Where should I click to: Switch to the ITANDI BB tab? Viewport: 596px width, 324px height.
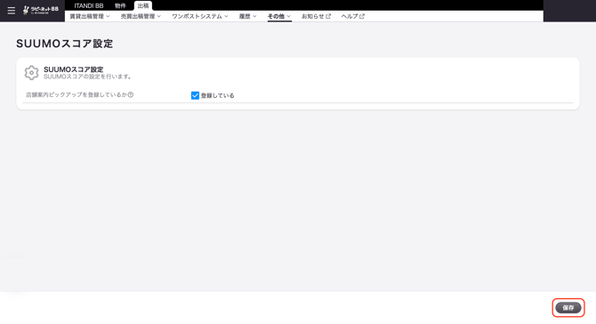[89, 5]
